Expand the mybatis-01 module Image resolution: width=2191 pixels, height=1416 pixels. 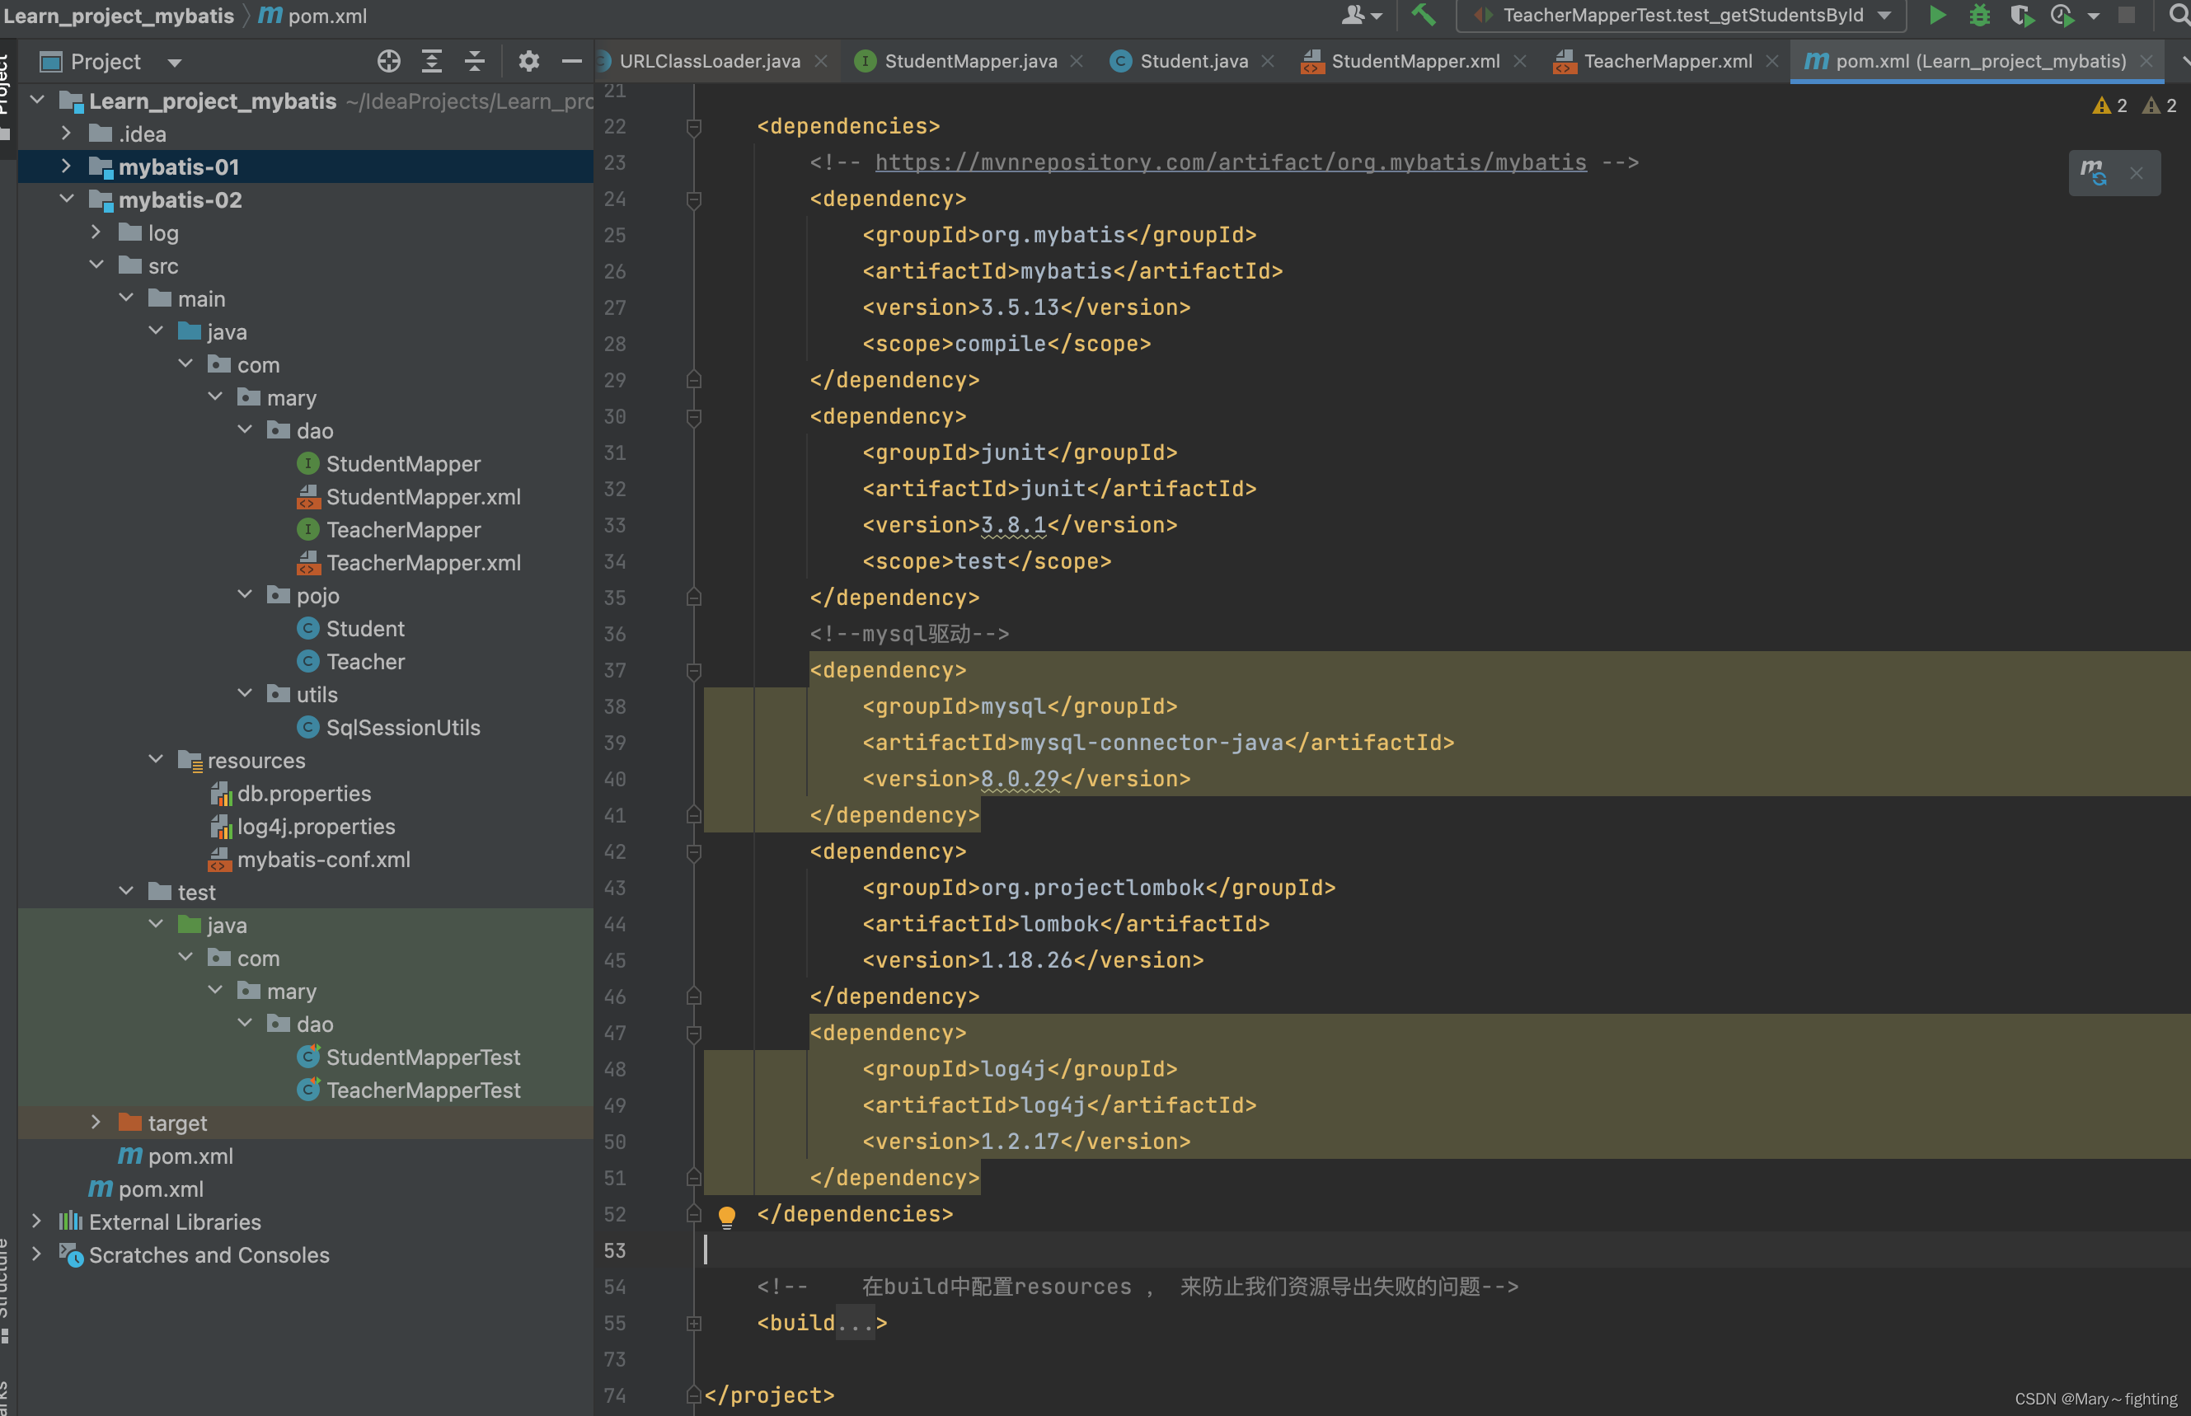tap(65, 164)
